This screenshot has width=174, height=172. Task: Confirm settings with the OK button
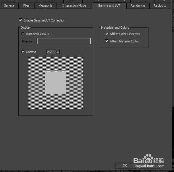click(x=125, y=165)
